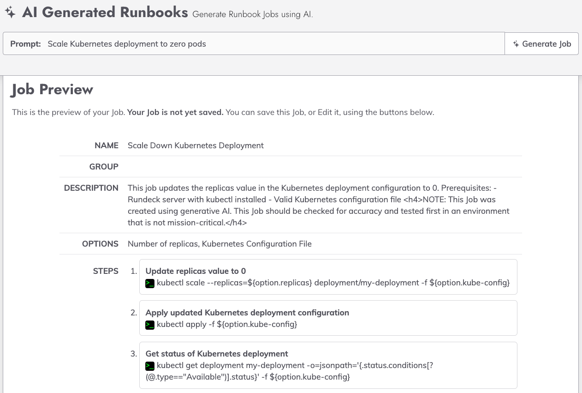Click the sparkle icon inside the Generate Job button
This screenshot has height=393, width=582.
pos(516,43)
